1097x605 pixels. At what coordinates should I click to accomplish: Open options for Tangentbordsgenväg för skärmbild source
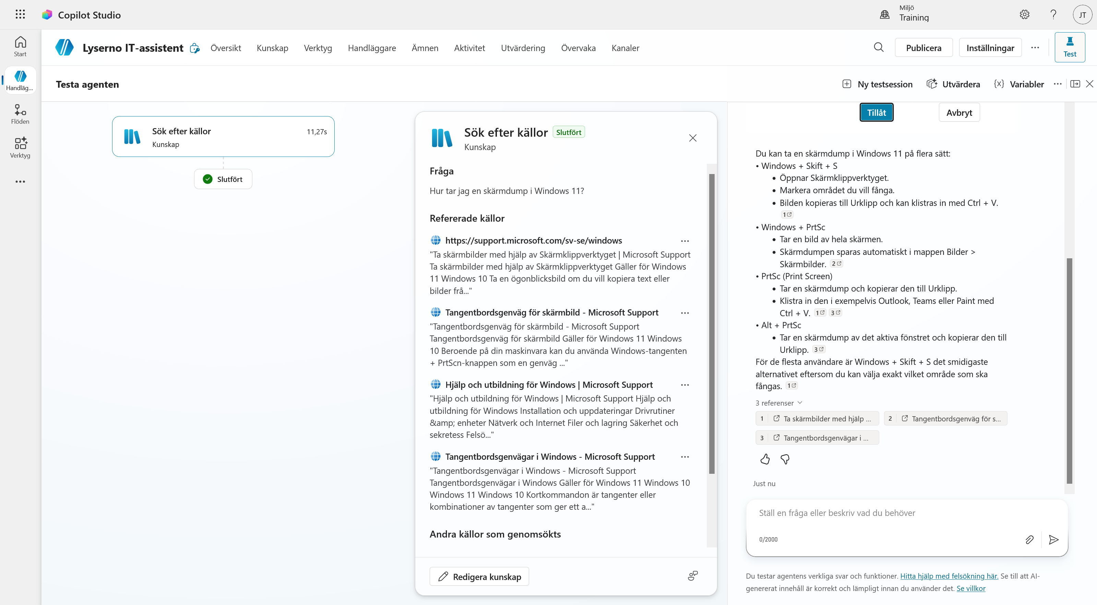pyautogui.click(x=685, y=313)
